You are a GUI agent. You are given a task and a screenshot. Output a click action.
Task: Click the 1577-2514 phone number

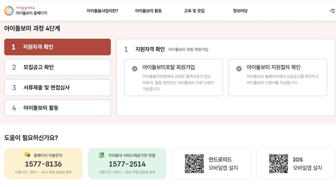point(127,164)
